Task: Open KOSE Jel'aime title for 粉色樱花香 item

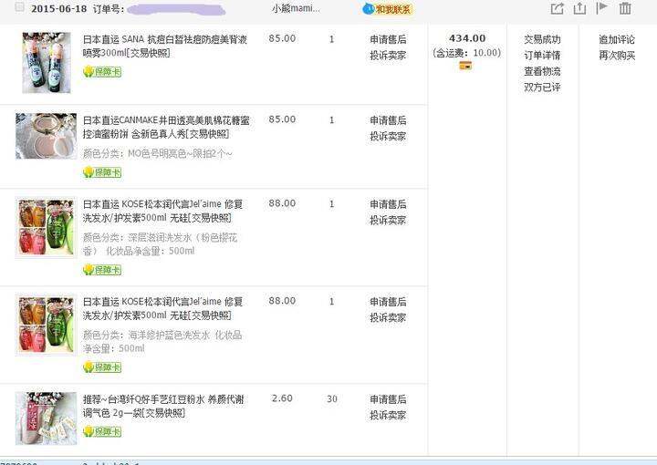Action: (162, 211)
